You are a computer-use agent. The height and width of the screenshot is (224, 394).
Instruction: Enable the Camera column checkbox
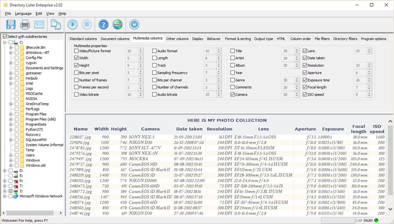pos(232,94)
